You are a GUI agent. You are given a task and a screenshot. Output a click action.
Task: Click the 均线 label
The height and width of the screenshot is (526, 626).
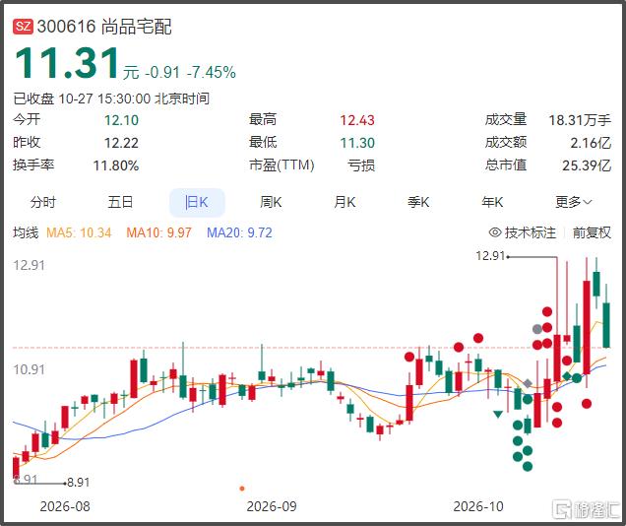(x=26, y=232)
